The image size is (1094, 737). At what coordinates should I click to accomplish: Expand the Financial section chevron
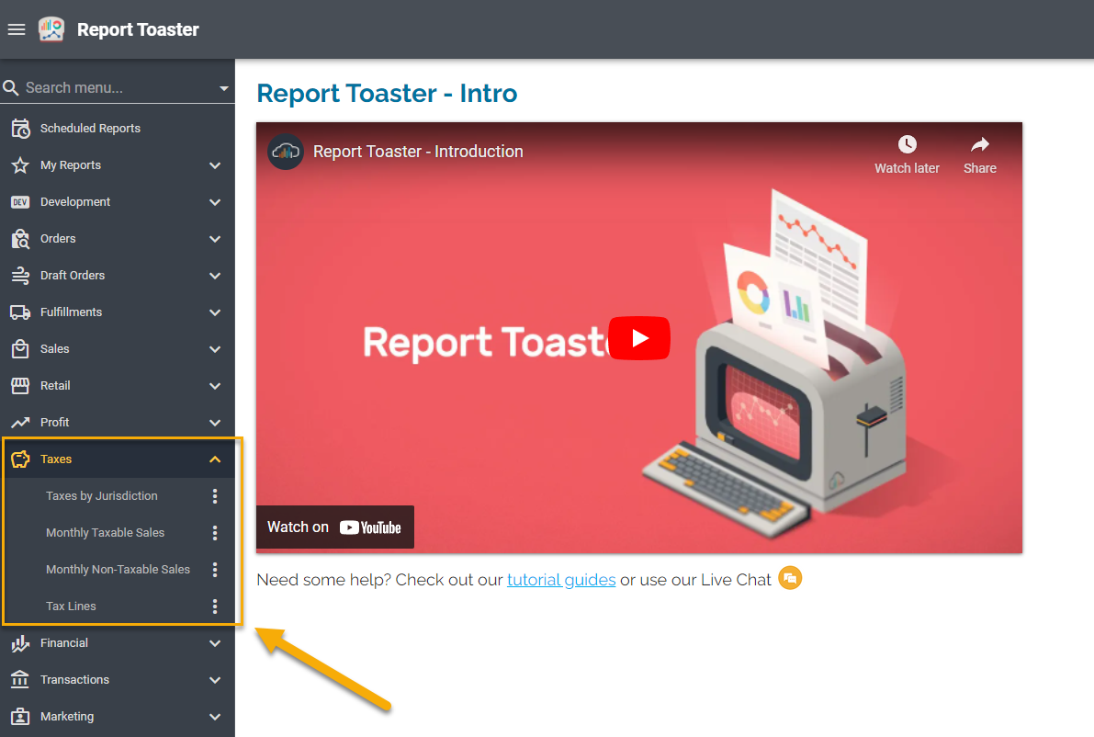point(215,643)
